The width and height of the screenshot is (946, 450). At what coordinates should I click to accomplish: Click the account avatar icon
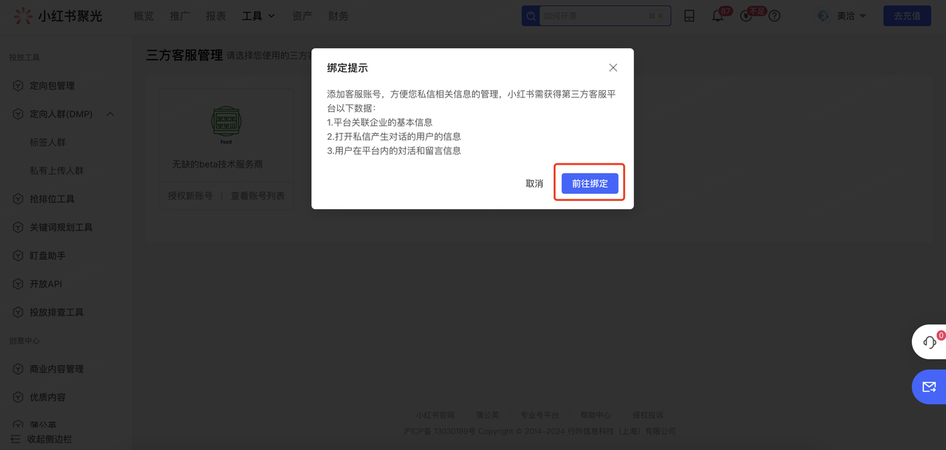click(823, 16)
